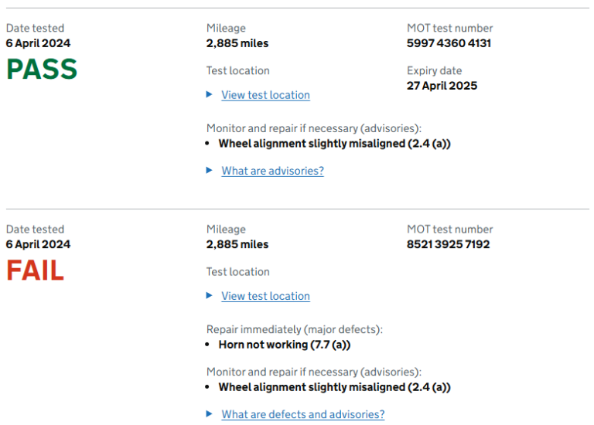Click the expiry date 27 April 2025
This screenshot has height=425, width=594.
point(442,86)
